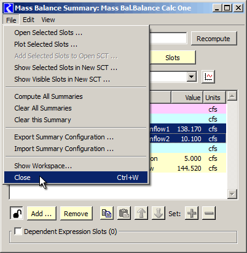Add a set with plus icon

coord(192,213)
